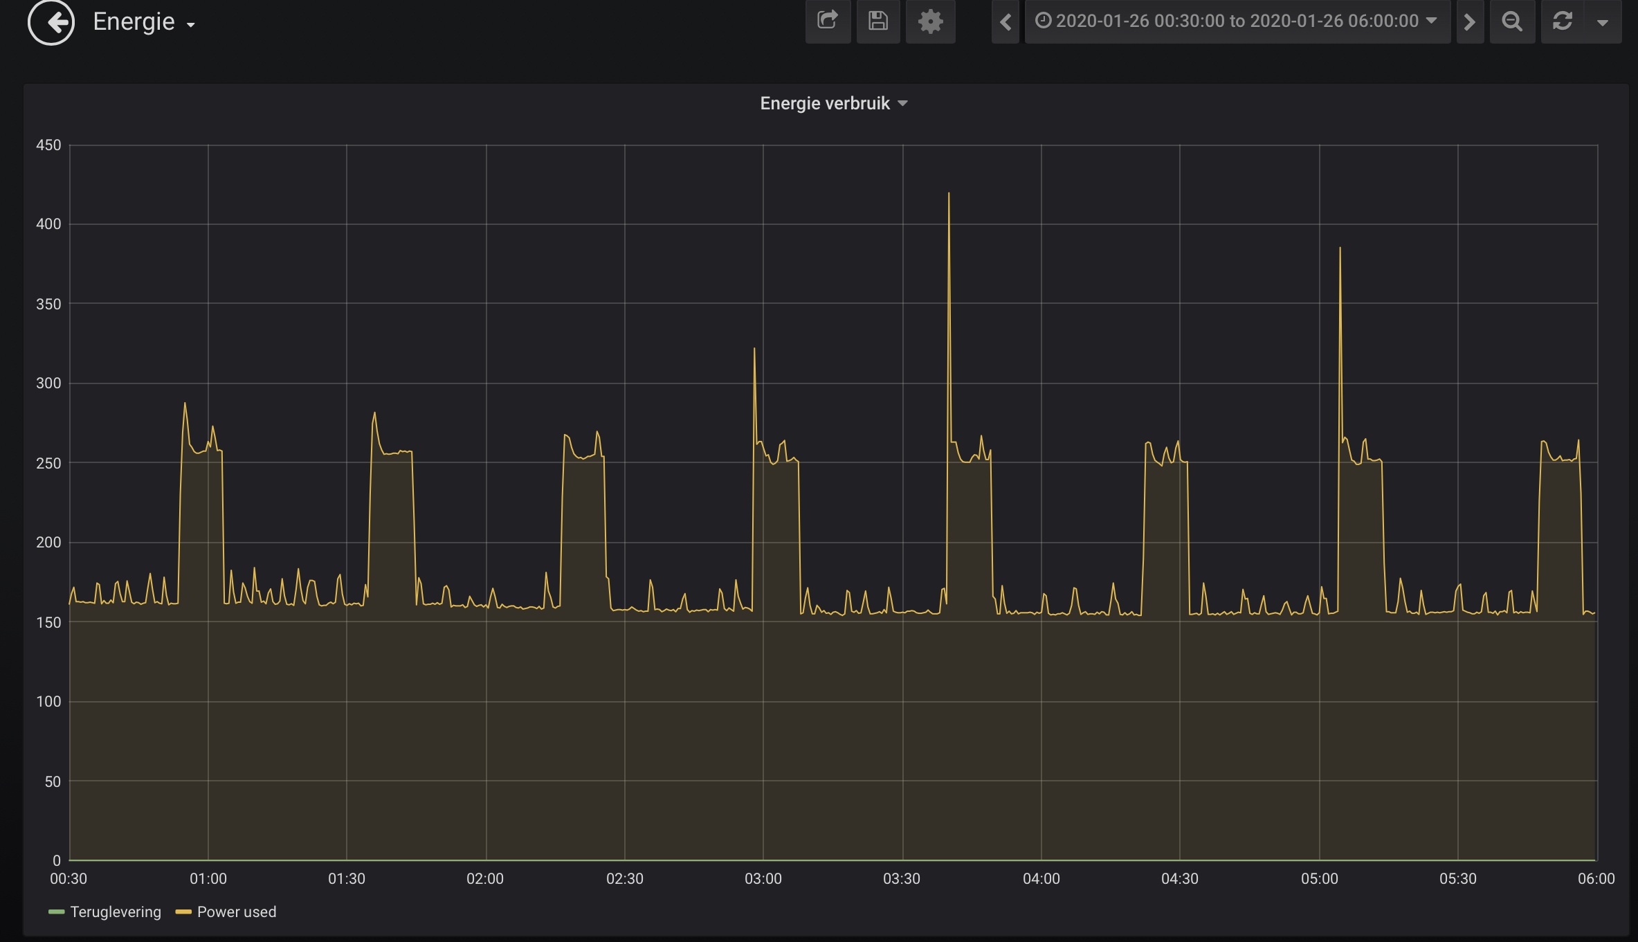Click the back arrow circle icon
Viewport: 1638px width, 942px height.
(x=51, y=22)
